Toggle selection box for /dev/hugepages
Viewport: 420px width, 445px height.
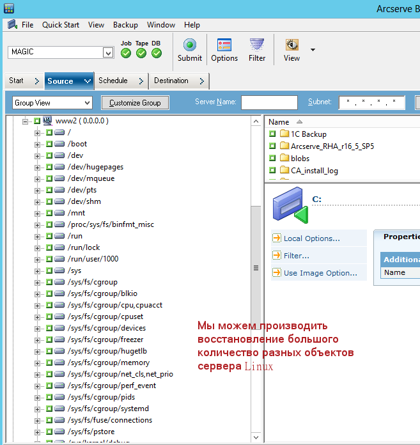tap(49, 167)
